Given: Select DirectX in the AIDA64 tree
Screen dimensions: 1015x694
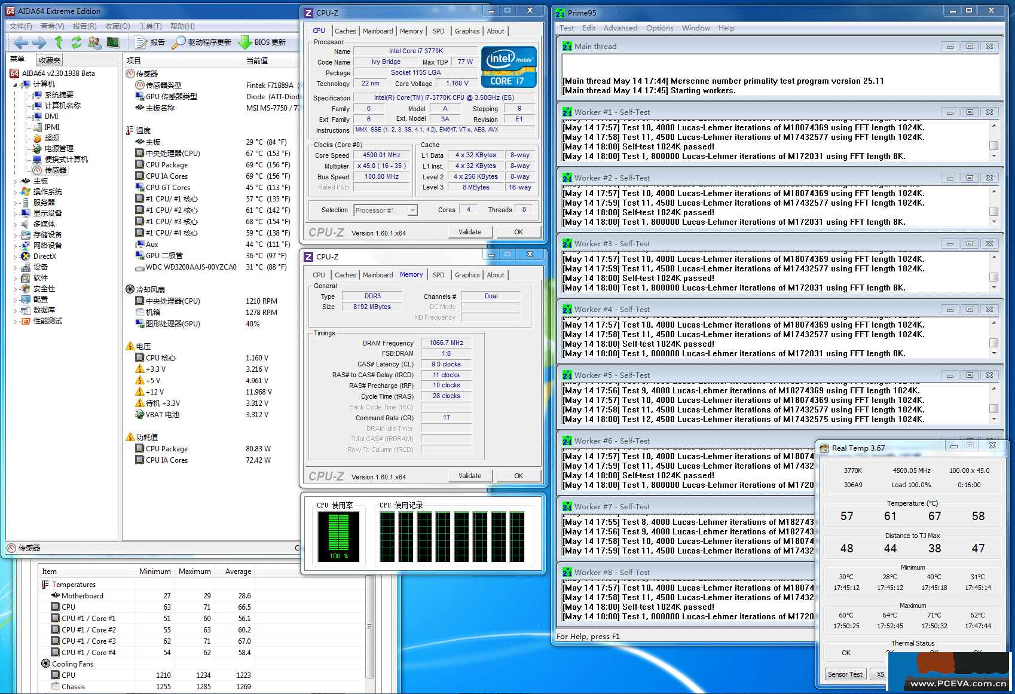Looking at the screenshot, I should coord(44,256).
